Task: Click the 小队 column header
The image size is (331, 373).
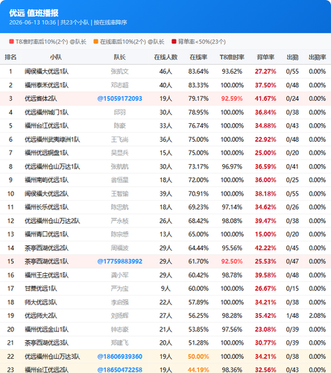Action: tap(56, 57)
